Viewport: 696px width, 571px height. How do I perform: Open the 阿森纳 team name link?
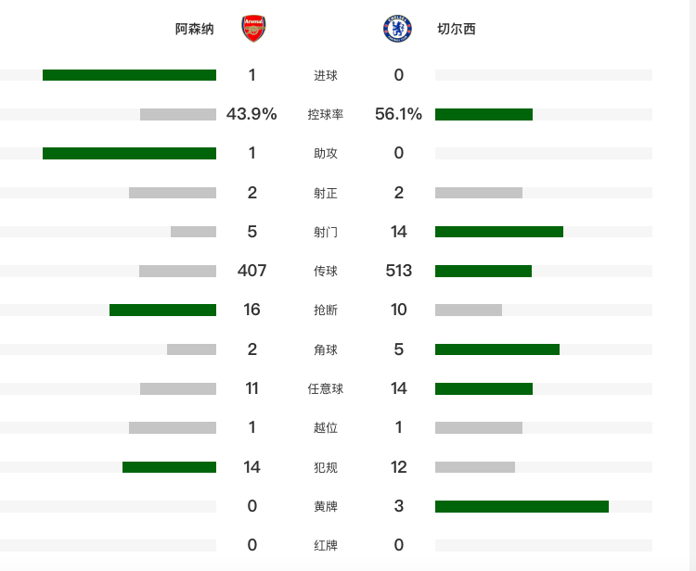point(195,29)
